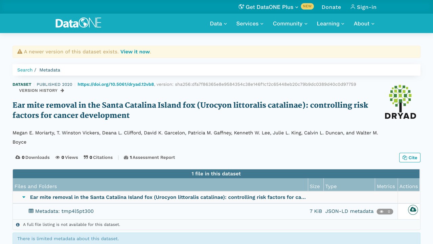
Task: Click the NEW badge
Action: (307, 6)
